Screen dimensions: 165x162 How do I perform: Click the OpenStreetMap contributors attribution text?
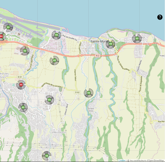point(146,160)
